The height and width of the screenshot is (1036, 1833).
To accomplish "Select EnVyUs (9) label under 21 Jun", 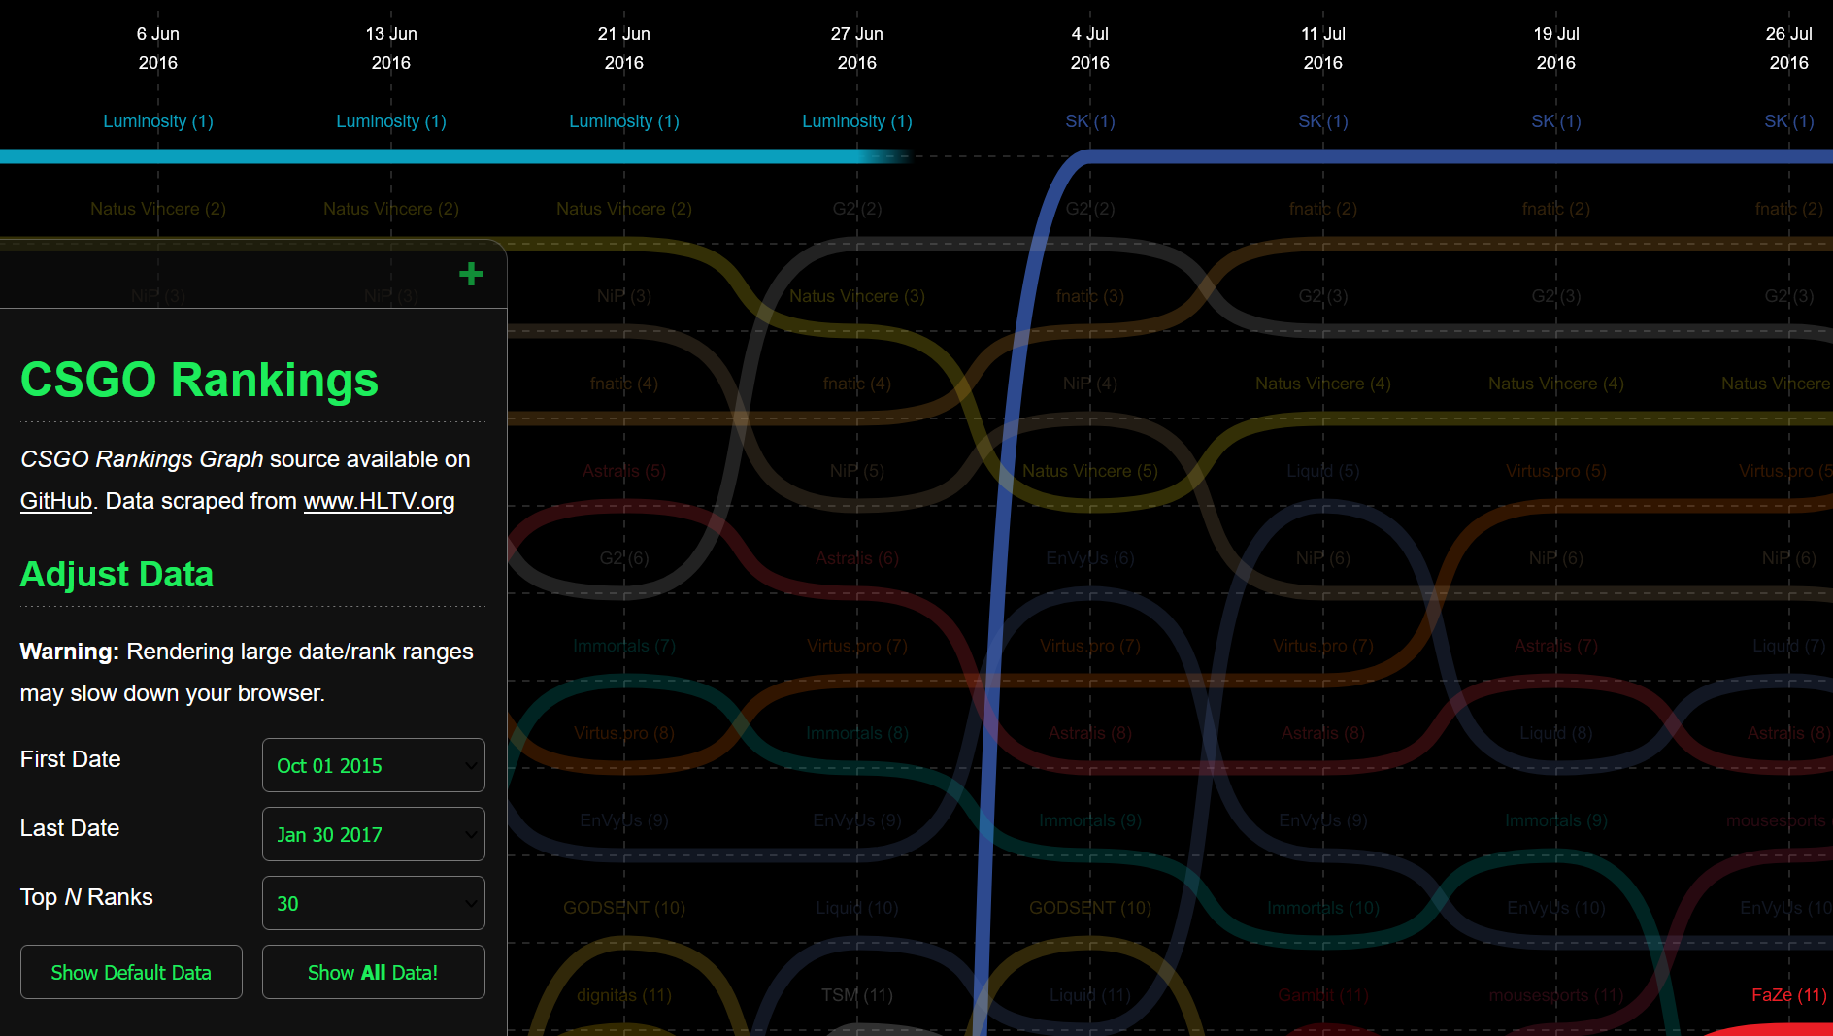I will click(x=624, y=820).
